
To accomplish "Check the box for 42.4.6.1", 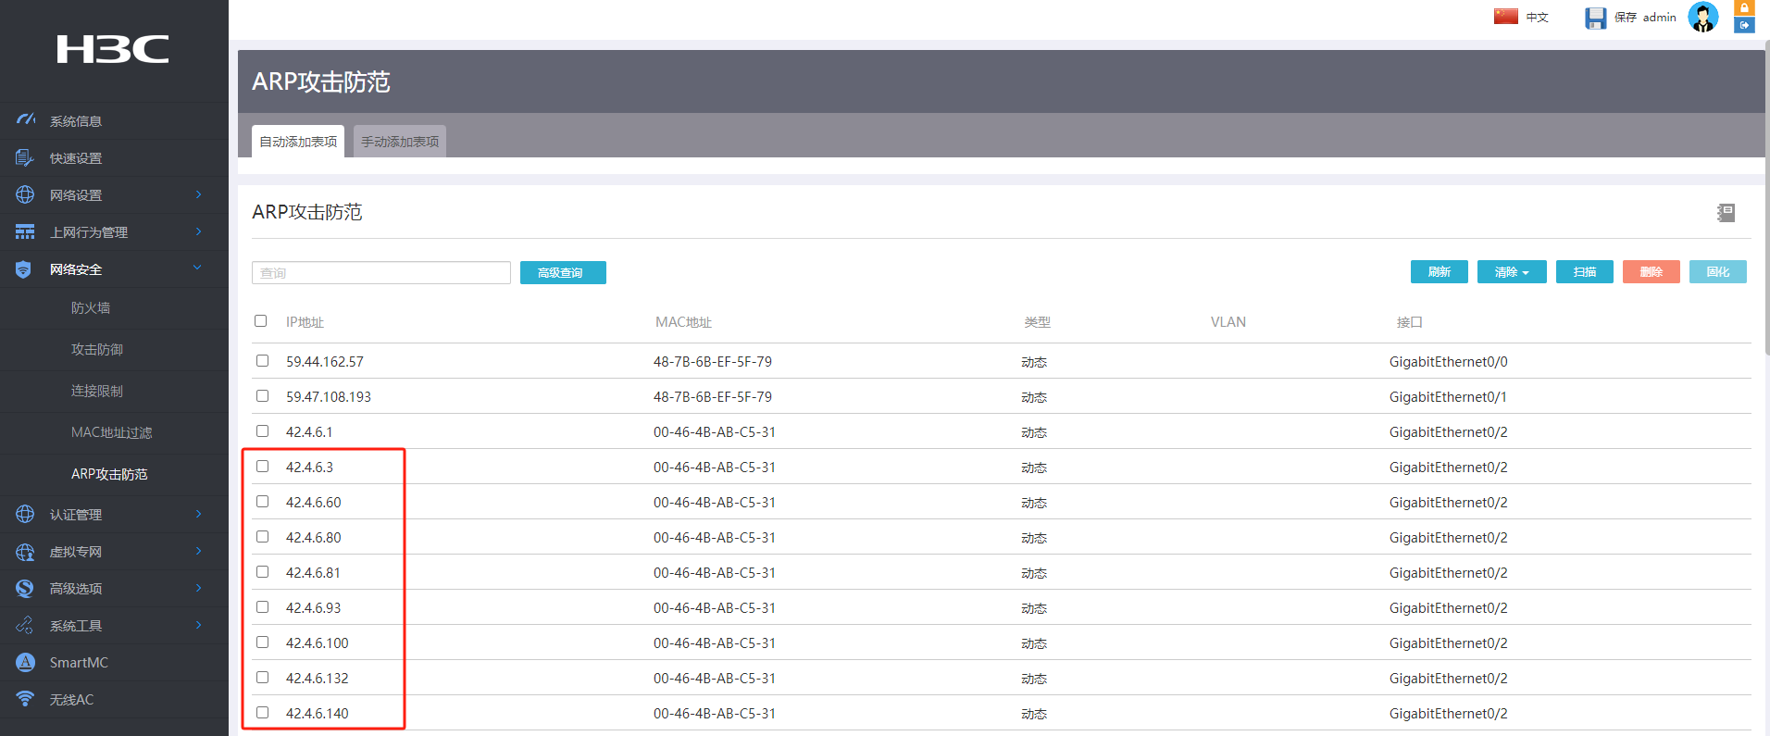I will (x=263, y=431).
